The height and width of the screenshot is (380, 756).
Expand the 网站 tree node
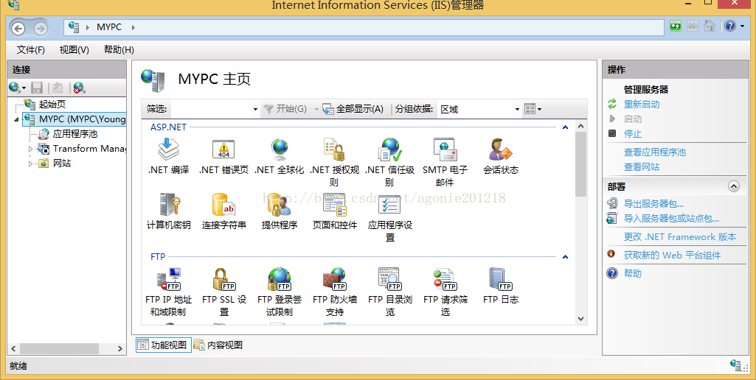click(x=30, y=163)
